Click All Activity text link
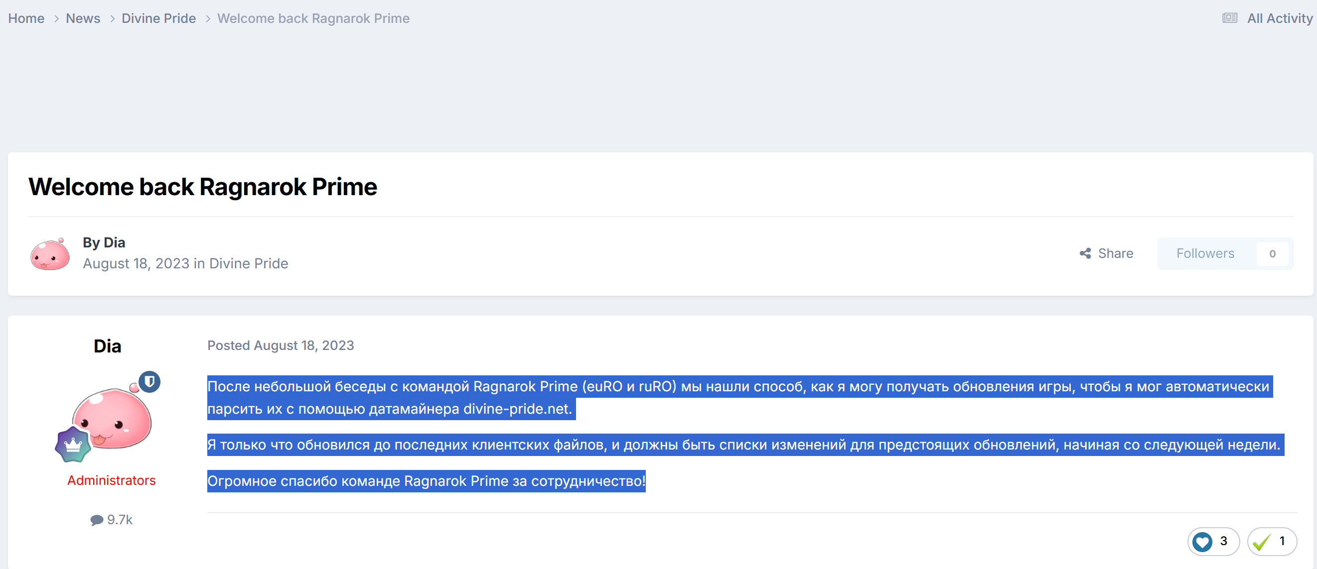The width and height of the screenshot is (1317, 569). pos(1279,18)
